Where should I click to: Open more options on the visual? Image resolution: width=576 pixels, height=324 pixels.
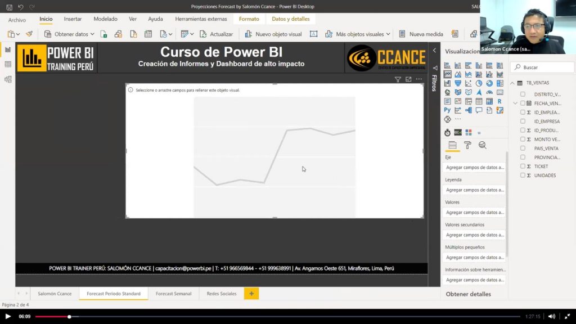tap(419, 79)
